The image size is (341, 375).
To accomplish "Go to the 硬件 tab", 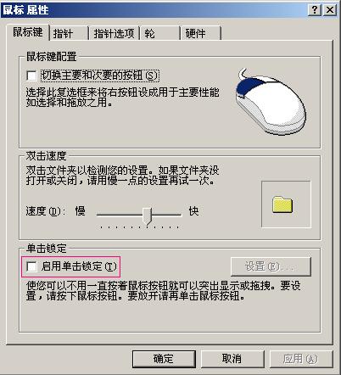I will tap(200, 34).
